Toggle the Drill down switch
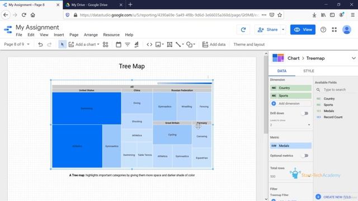The width and height of the screenshot is (358, 201). (x=305, y=113)
